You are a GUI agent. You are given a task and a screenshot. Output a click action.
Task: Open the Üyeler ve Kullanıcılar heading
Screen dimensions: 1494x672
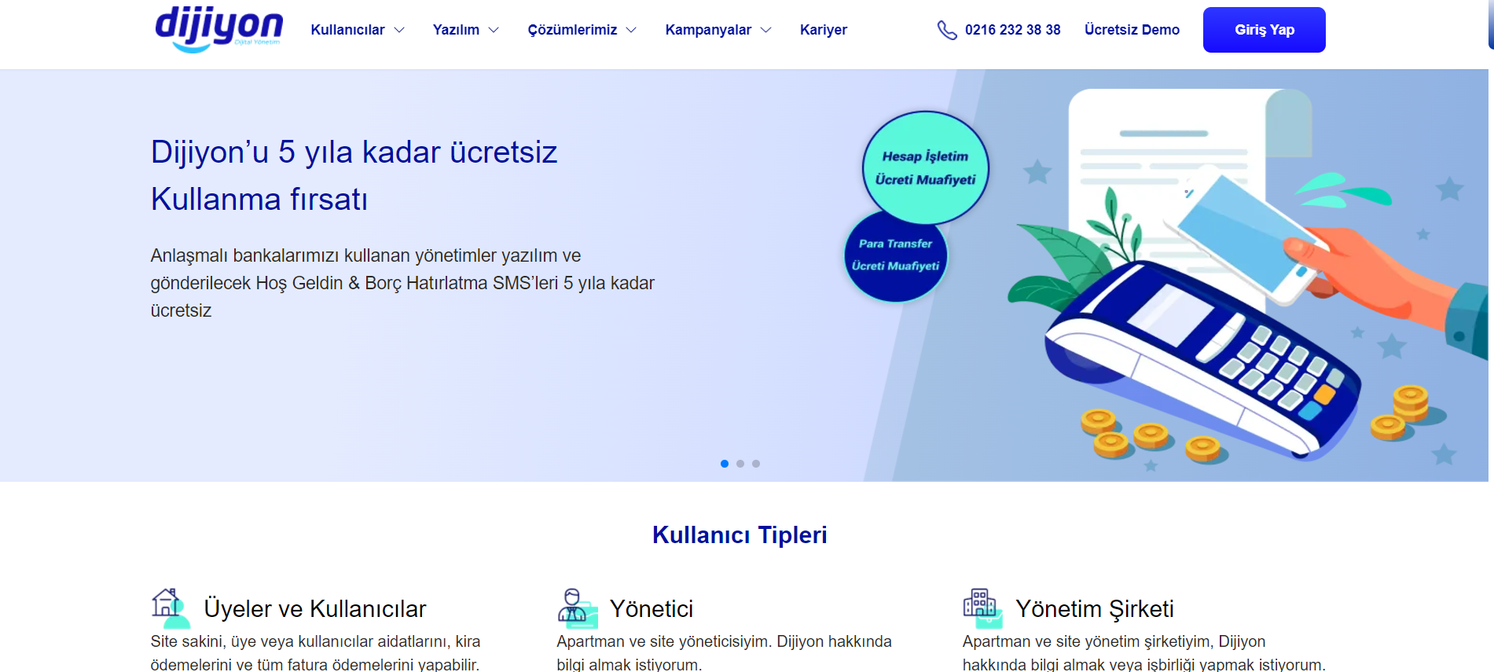click(x=314, y=608)
